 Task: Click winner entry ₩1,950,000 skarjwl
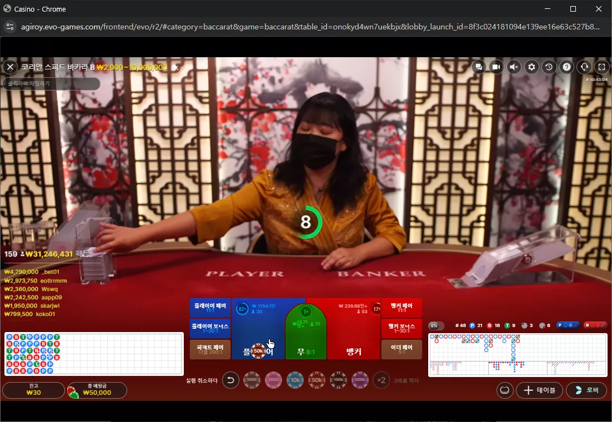click(32, 305)
